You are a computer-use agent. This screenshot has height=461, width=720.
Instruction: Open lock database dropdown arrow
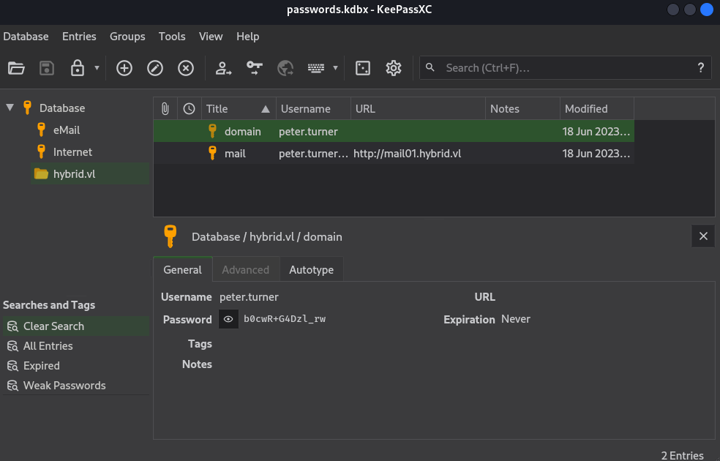(x=97, y=68)
